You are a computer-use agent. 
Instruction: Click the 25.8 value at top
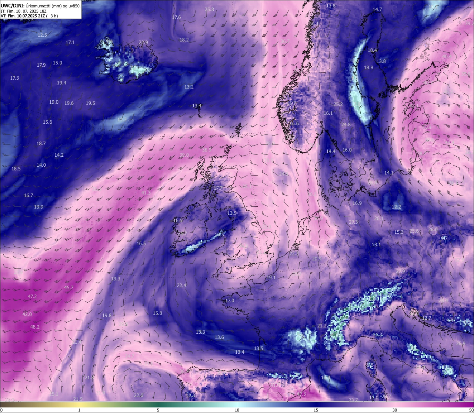209,9
